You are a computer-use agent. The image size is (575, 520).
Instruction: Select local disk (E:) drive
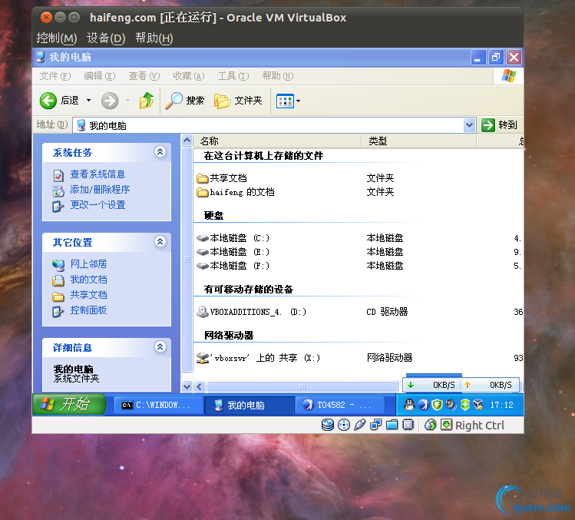pyautogui.click(x=233, y=252)
